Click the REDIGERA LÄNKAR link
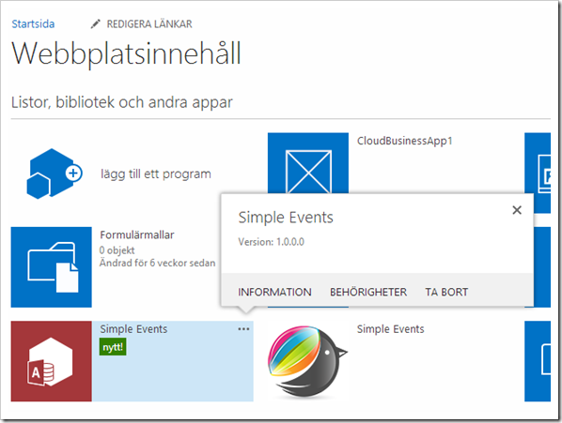 [x=149, y=24]
